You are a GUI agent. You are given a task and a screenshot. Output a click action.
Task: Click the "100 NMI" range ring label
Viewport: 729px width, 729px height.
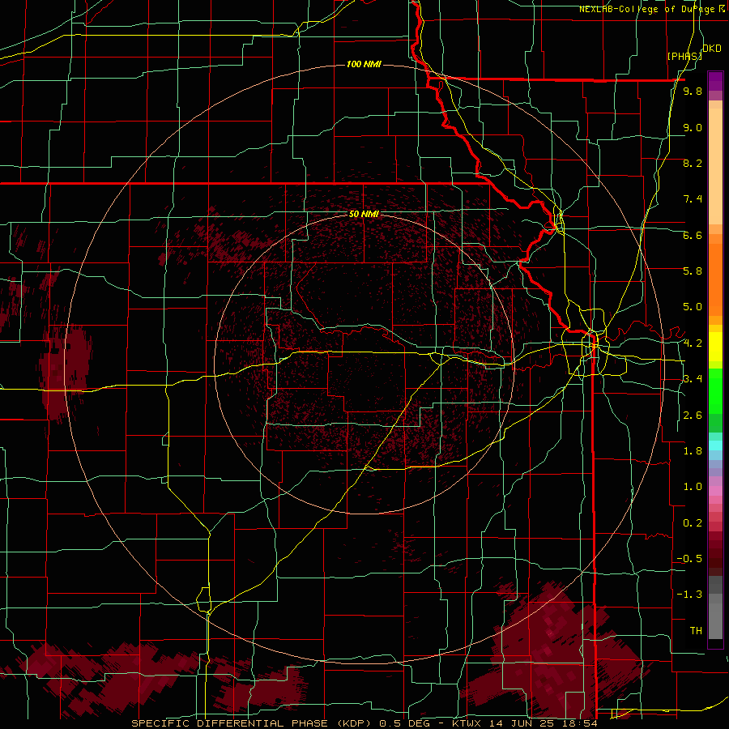[x=364, y=64]
